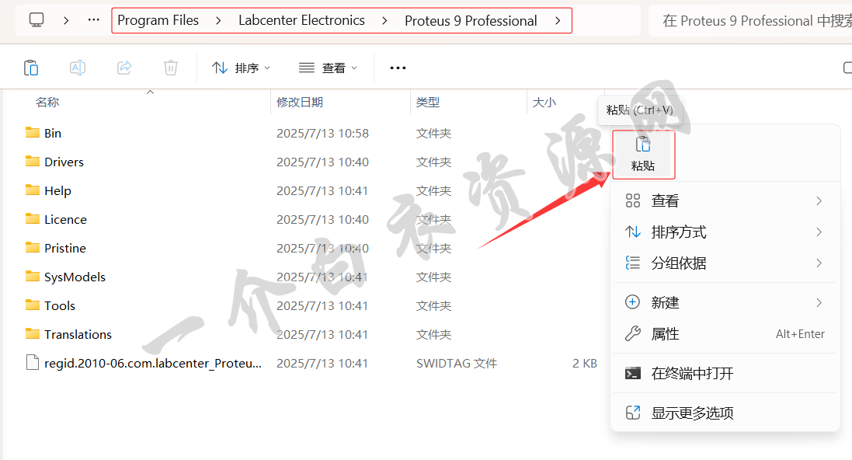Image resolution: width=852 pixels, height=460 pixels.
Task: Choose 属性 in the context menu
Action: click(x=725, y=334)
